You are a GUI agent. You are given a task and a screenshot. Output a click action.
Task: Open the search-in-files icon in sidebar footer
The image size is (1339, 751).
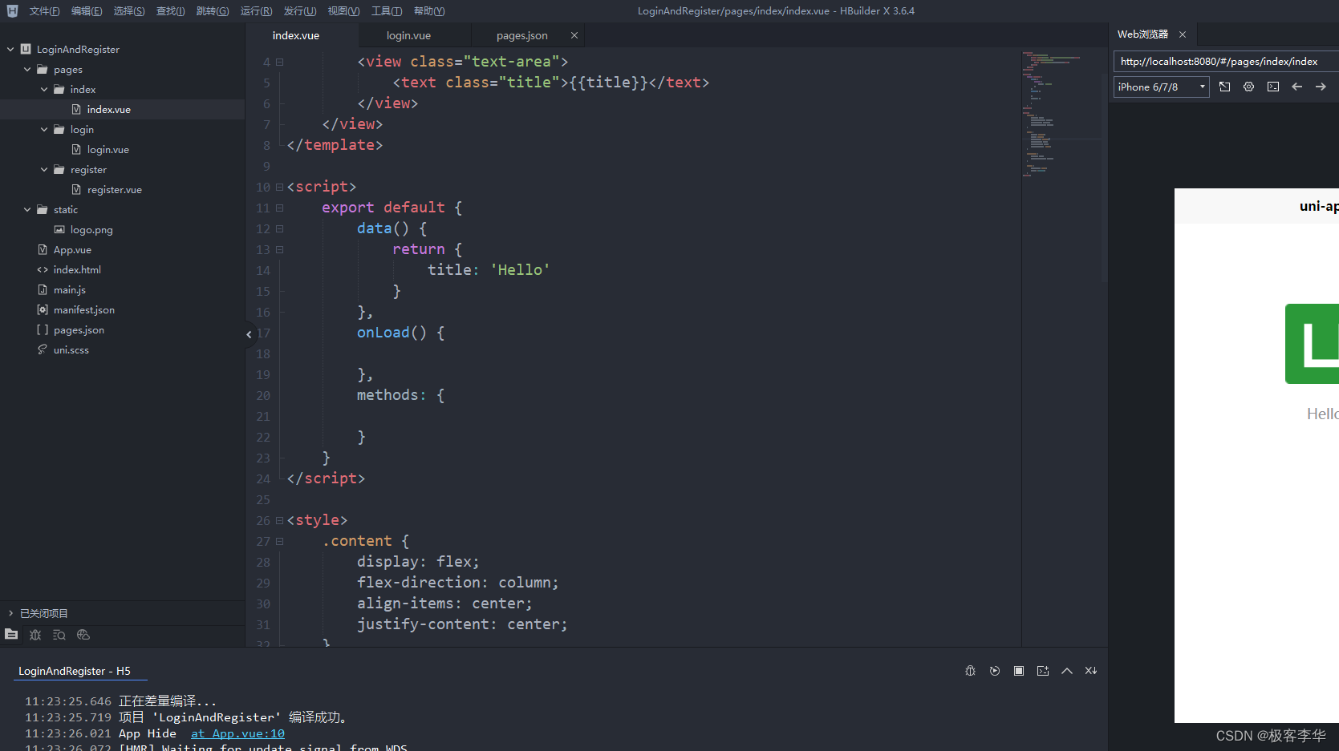59,634
